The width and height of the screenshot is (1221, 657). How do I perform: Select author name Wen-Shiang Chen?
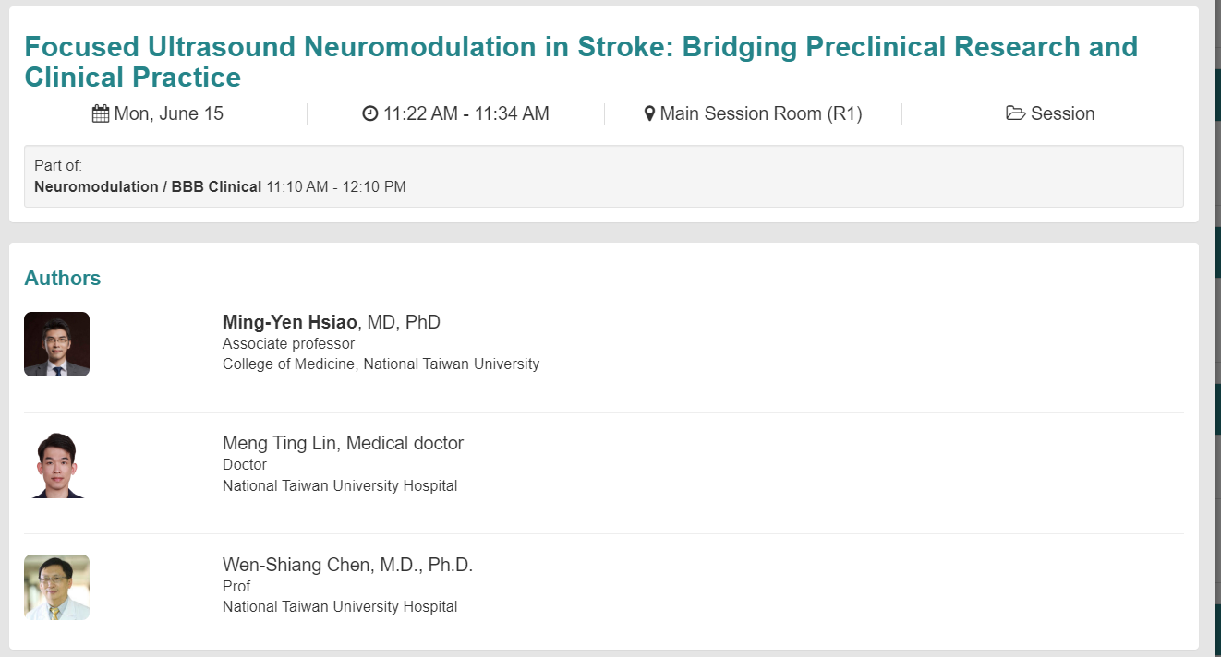(296, 565)
